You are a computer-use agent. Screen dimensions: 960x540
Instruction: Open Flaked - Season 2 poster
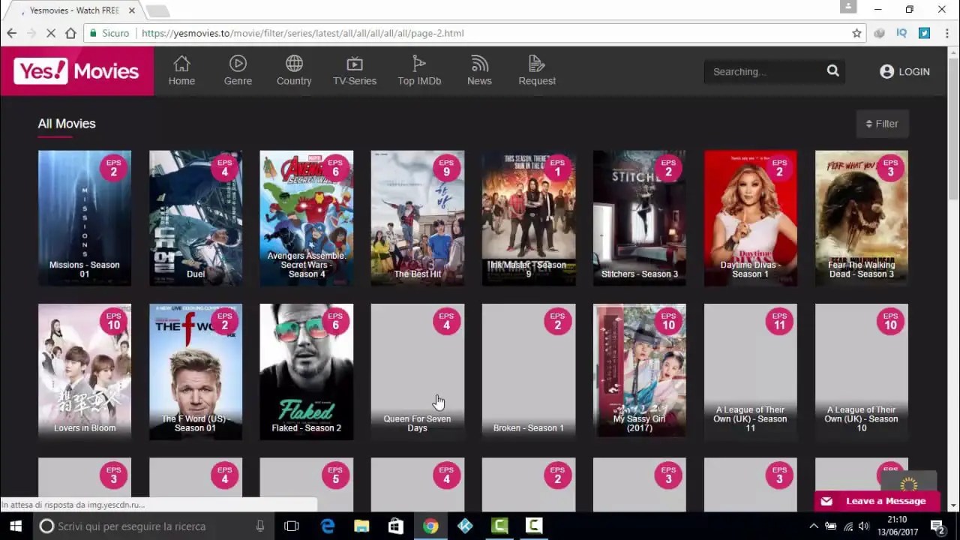[x=307, y=371]
